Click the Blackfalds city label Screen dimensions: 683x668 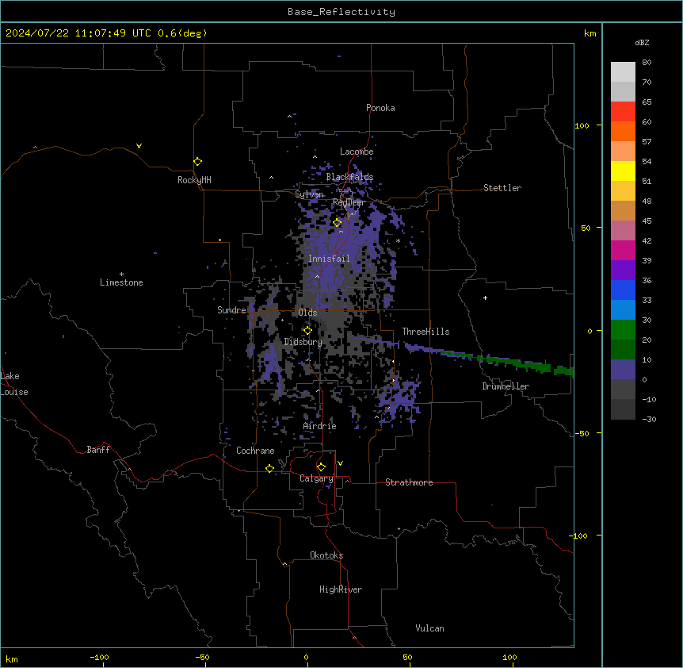click(349, 177)
